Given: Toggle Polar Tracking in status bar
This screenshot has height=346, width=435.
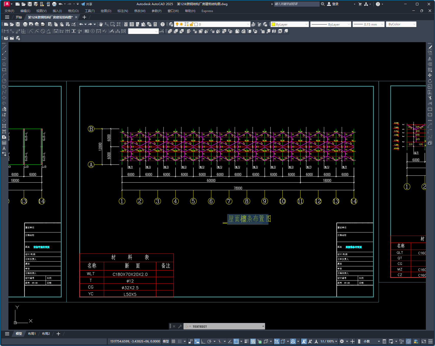Looking at the screenshot, I should (209, 341).
